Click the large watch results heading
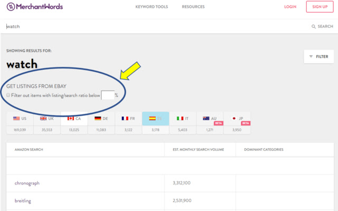Viewport: 338px width, 211px height. [x=22, y=64]
